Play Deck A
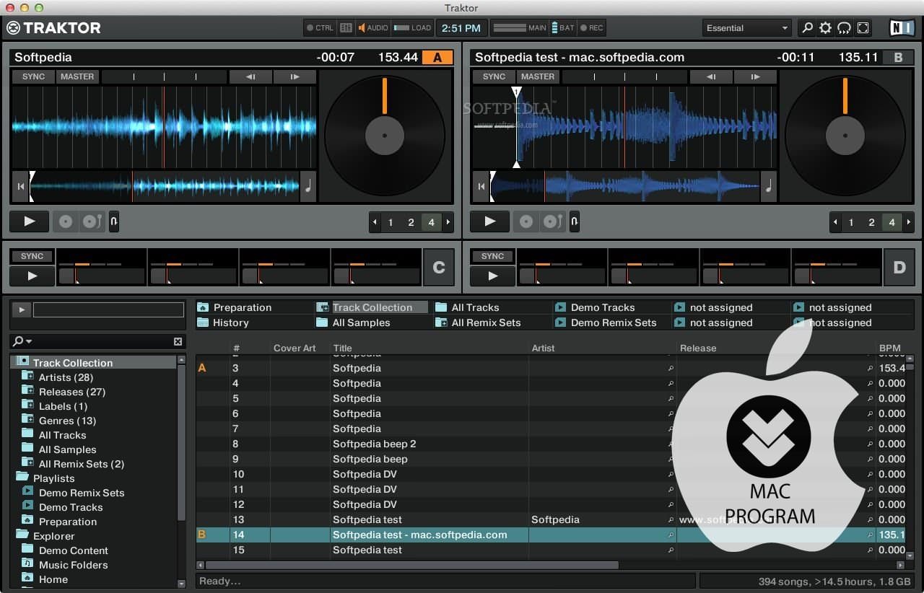The width and height of the screenshot is (924, 593). tap(30, 221)
